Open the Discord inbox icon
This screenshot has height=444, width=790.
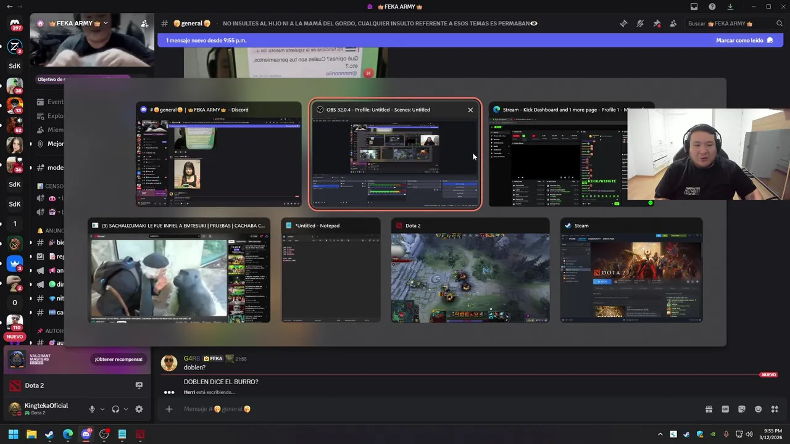(x=694, y=7)
